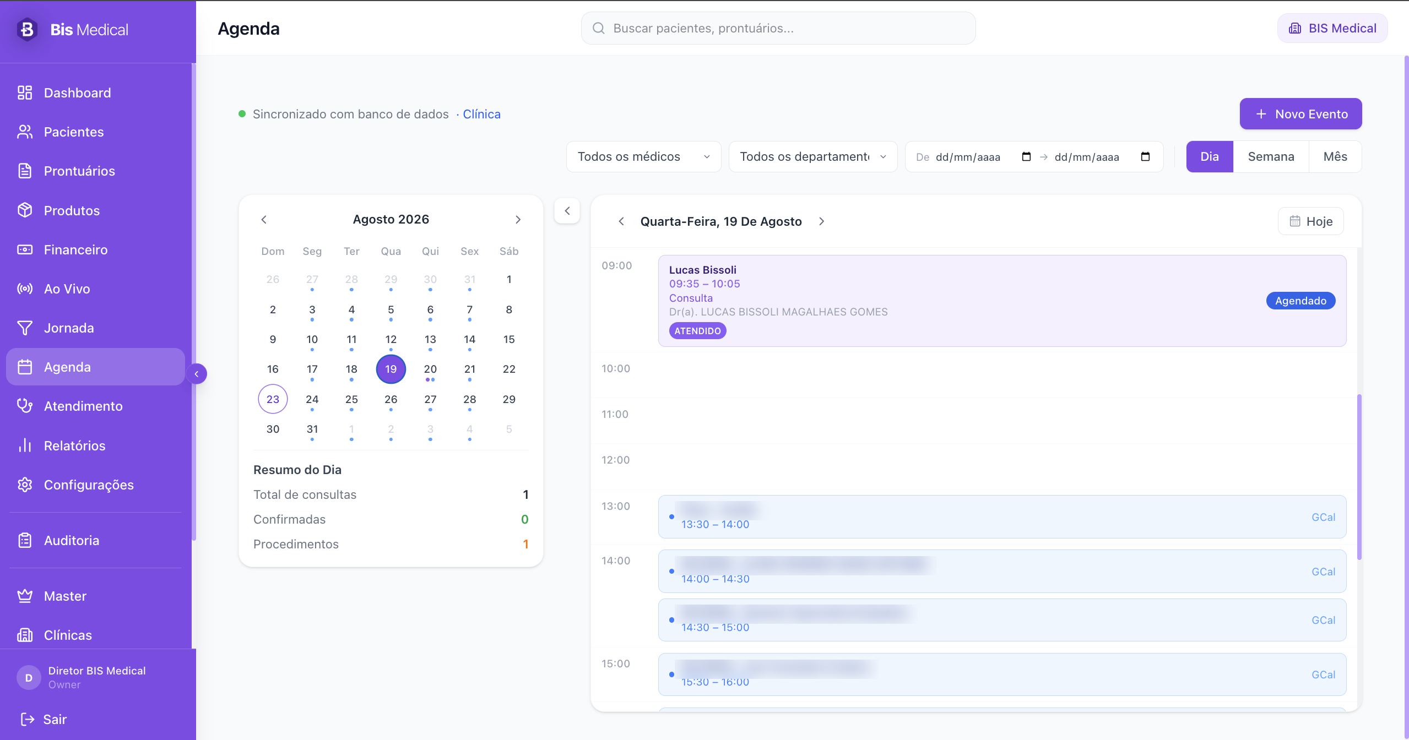Click Sair logout icon
This screenshot has width=1409, height=740.
click(x=27, y=719)
